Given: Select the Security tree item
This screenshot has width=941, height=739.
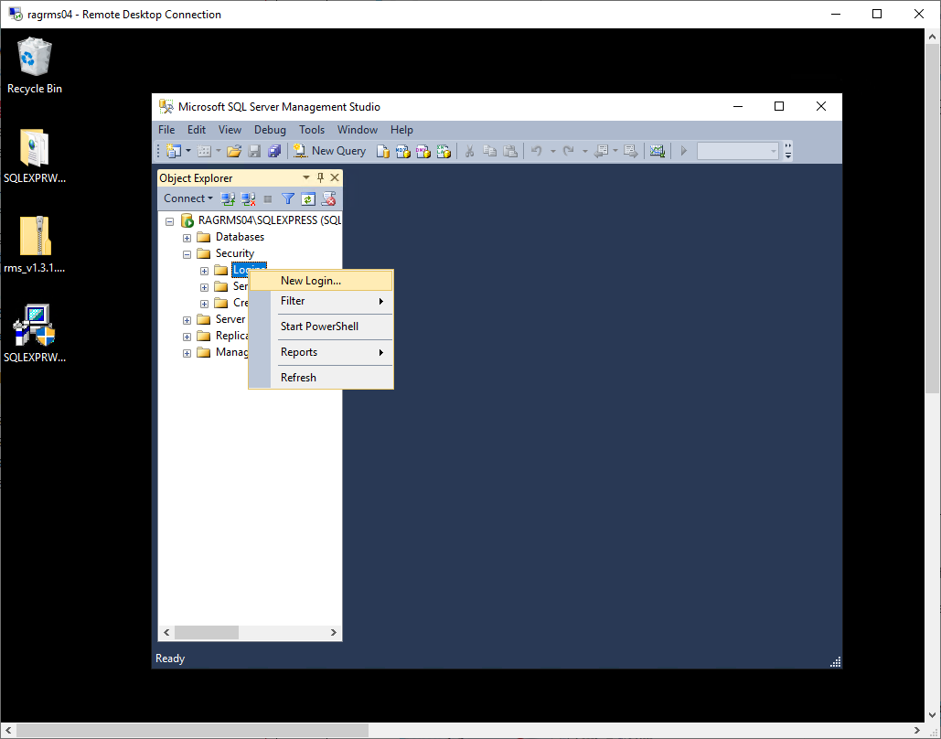Looking at the screenshot, I should pos(235,253).
